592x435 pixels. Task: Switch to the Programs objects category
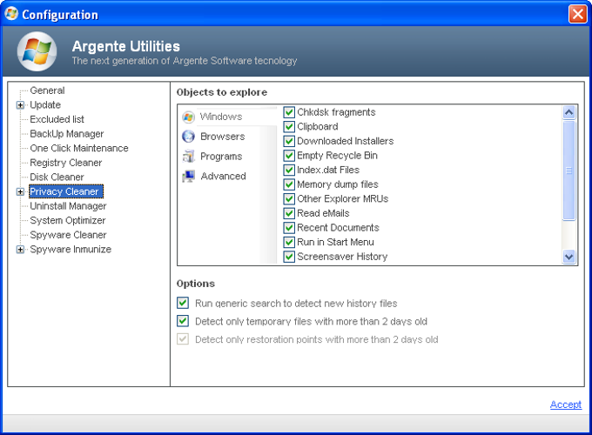221,157
